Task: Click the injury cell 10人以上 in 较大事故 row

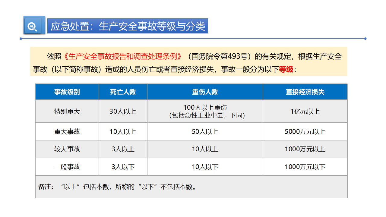Action: pos(205,149)
